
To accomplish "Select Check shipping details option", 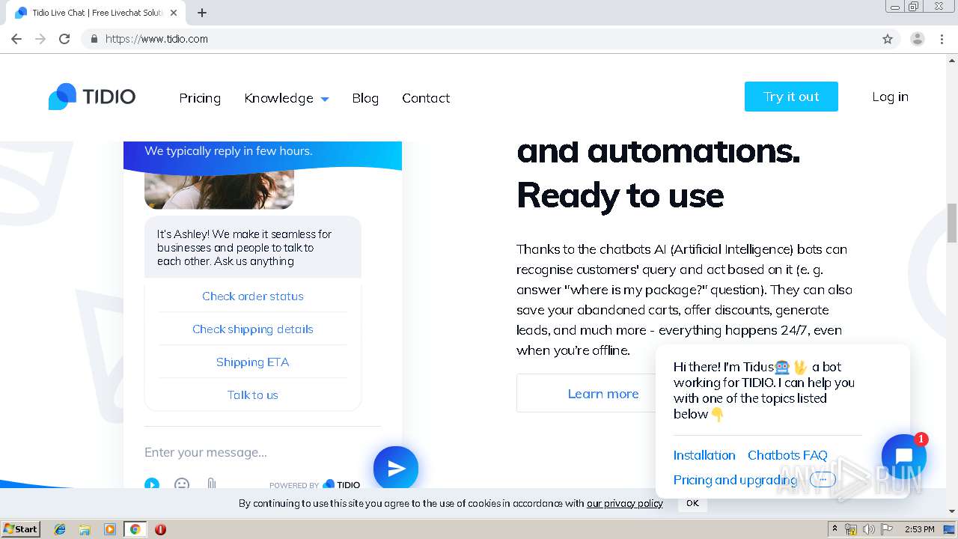I will [253, 329].
